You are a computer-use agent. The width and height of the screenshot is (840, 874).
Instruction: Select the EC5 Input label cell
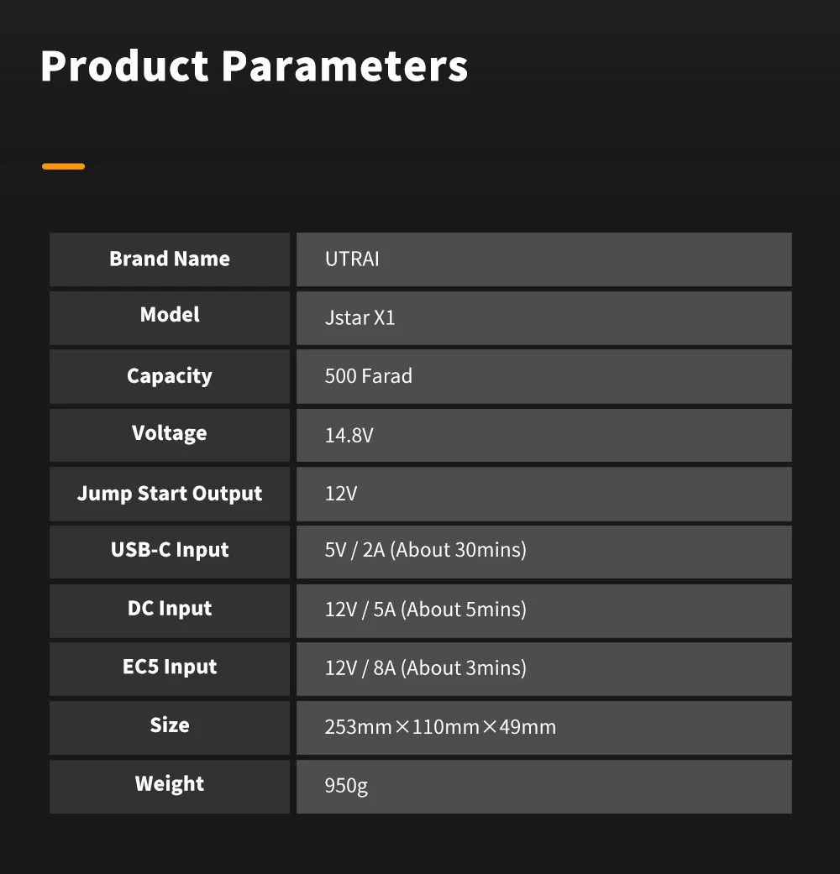point(170,668)
